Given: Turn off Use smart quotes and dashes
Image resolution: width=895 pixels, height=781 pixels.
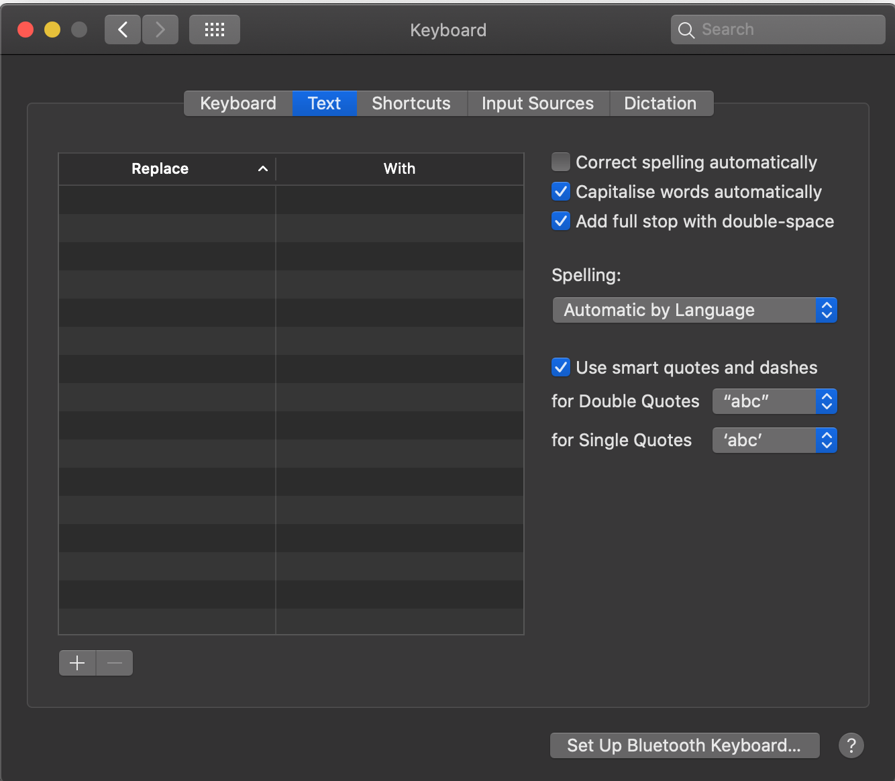Looking at the screenshot, I should tap(561, 368).
